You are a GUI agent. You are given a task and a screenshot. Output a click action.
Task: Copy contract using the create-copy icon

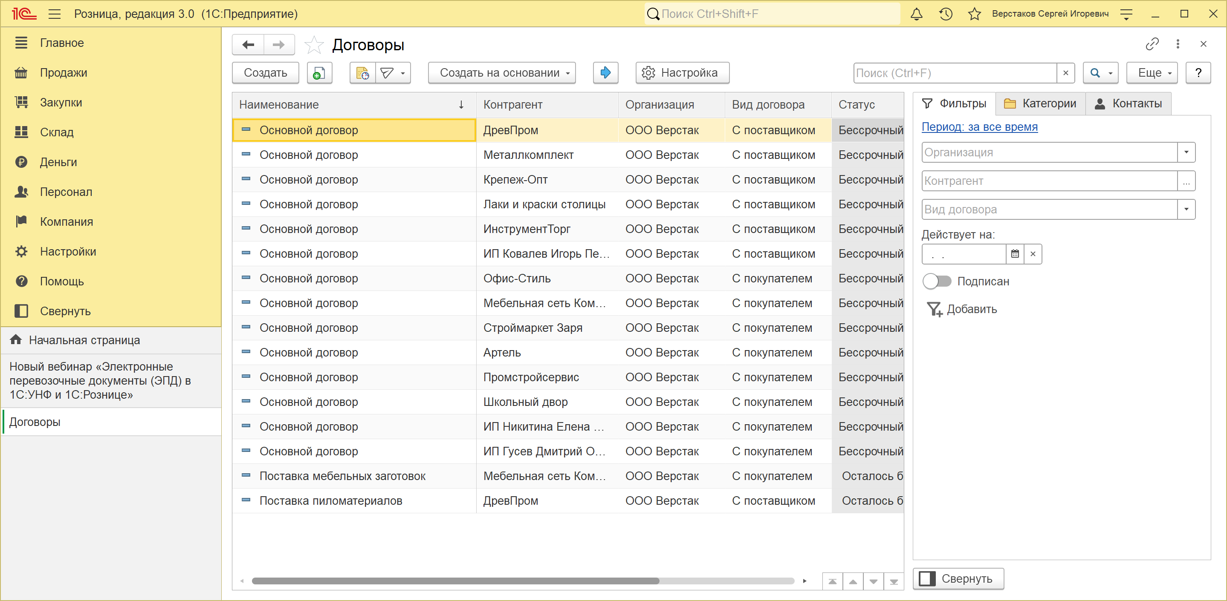(319, 73)
